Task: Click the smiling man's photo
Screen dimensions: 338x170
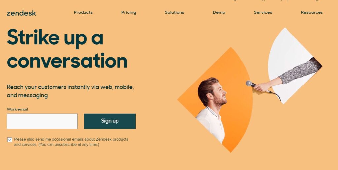Action: [212, 109]
